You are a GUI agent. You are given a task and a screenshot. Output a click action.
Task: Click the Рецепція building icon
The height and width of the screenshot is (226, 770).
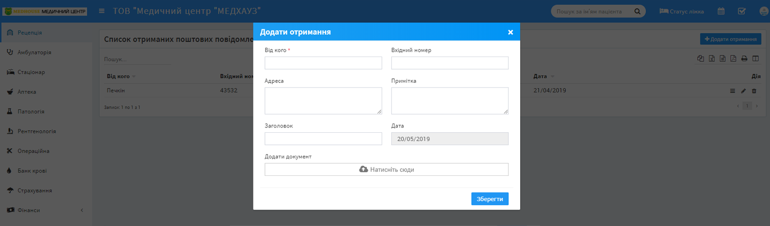10,33
